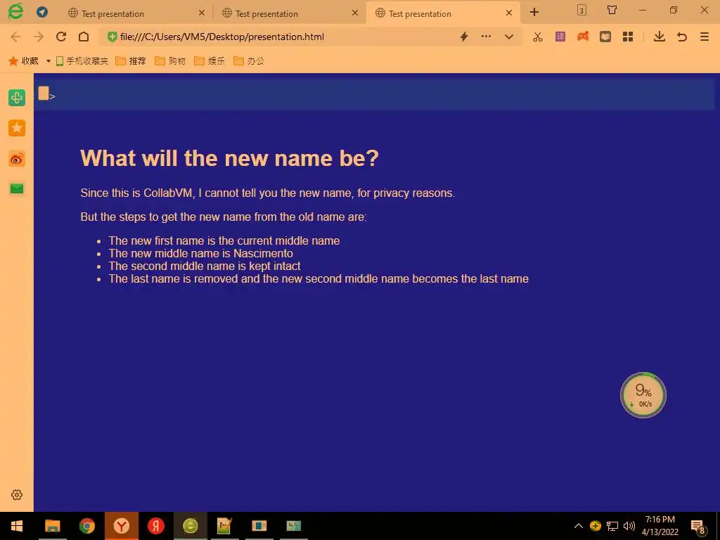Expand the favorites dropdown arrow
This screenshot has width=720, height=540.
[49, 61]
